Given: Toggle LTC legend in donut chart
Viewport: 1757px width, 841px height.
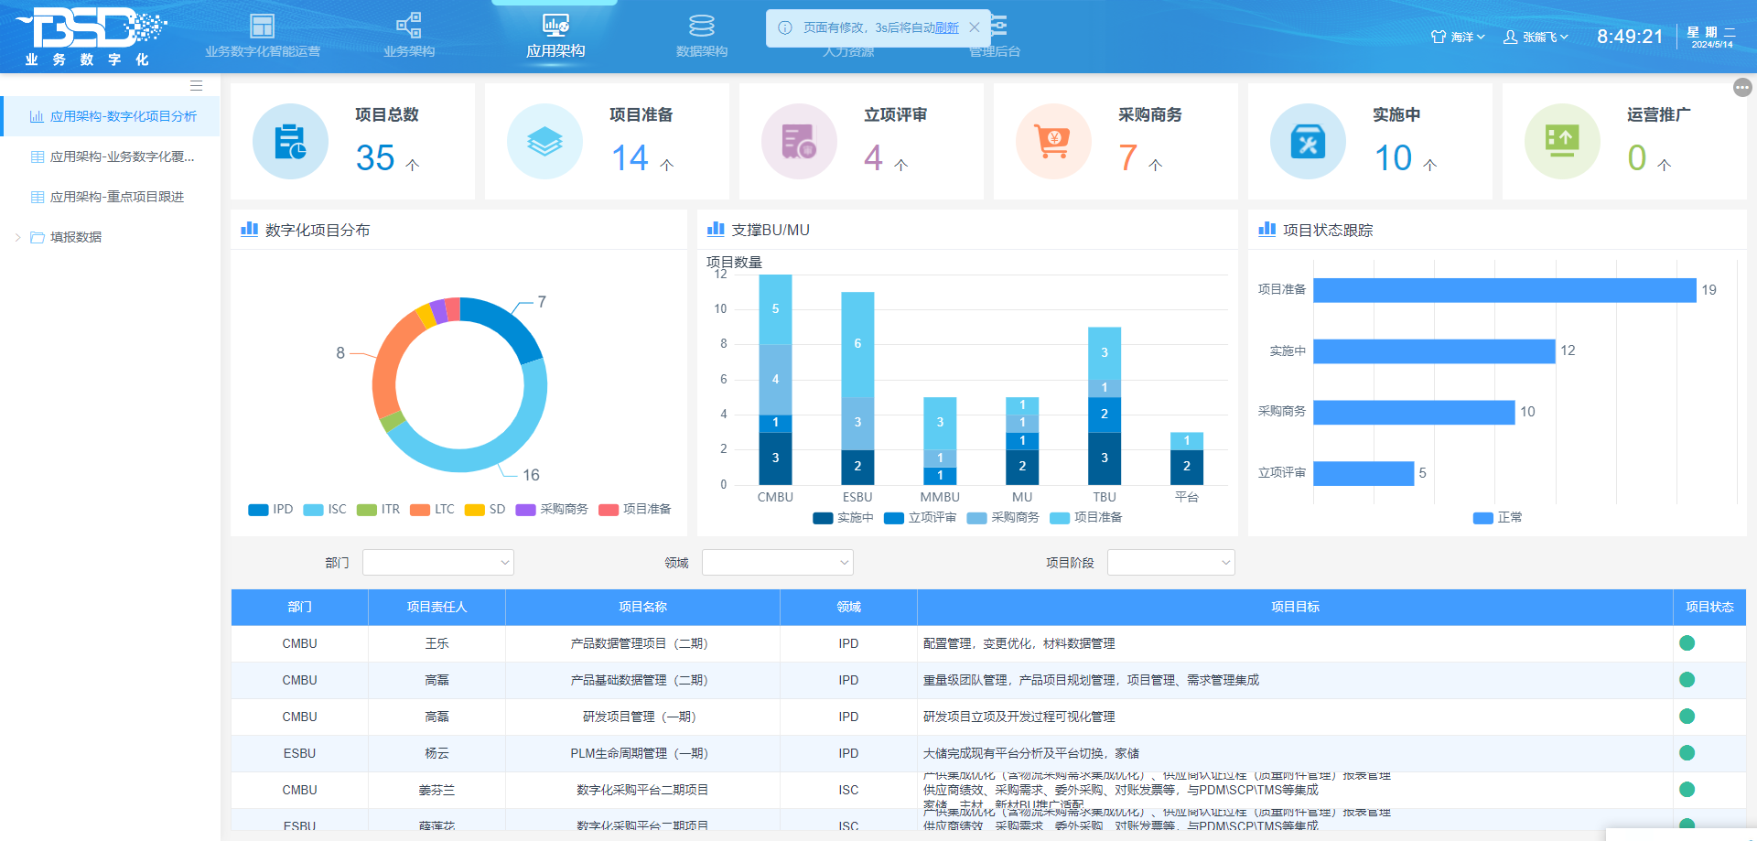Looking at the screenshot, I should tap(433, 510).
